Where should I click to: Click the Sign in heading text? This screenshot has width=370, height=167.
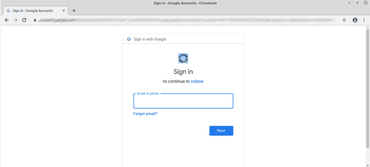click(x=183, y=71)
